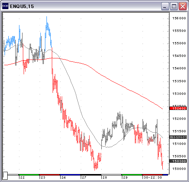Click the 151500 price axis label

179,131
